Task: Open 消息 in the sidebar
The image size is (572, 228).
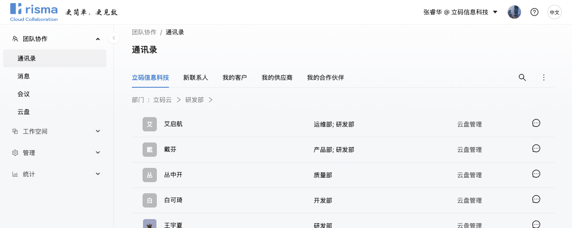Action: pyautogui.click(x=24, y=76)
